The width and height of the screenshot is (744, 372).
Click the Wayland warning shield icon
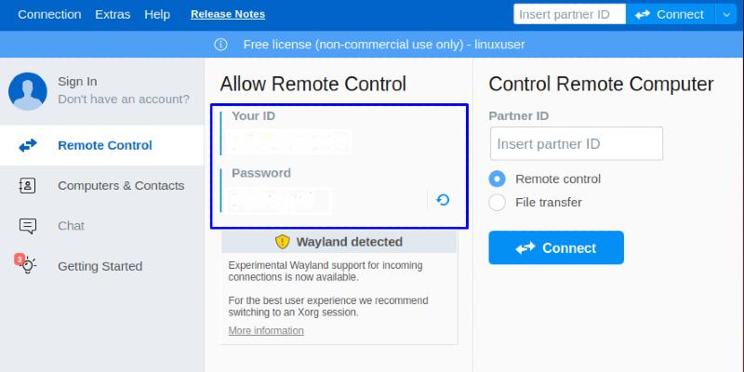(283, 242)
